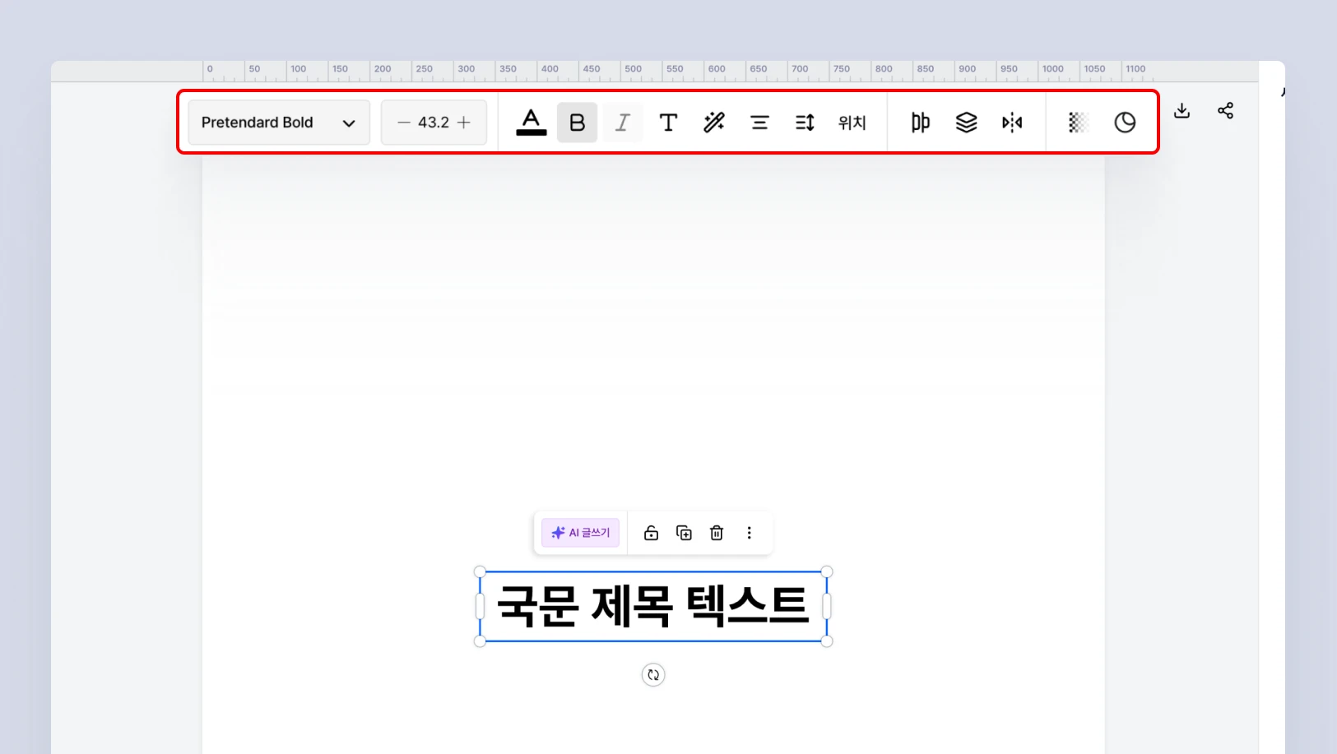Open the text color picker

(x=532, y=123)
